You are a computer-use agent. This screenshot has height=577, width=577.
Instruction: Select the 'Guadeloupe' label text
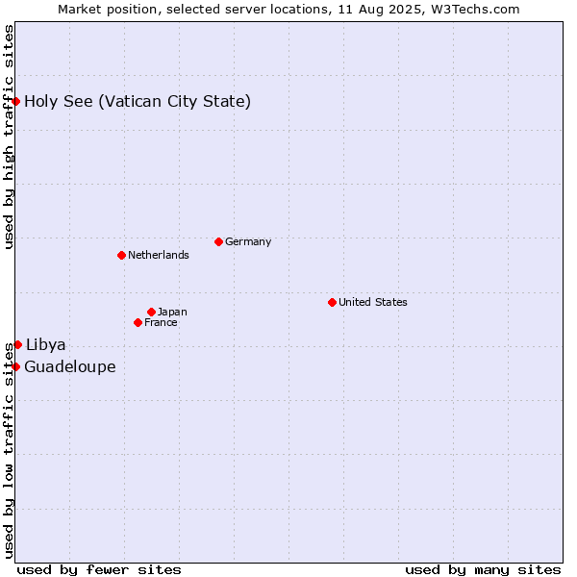(70, 367)
